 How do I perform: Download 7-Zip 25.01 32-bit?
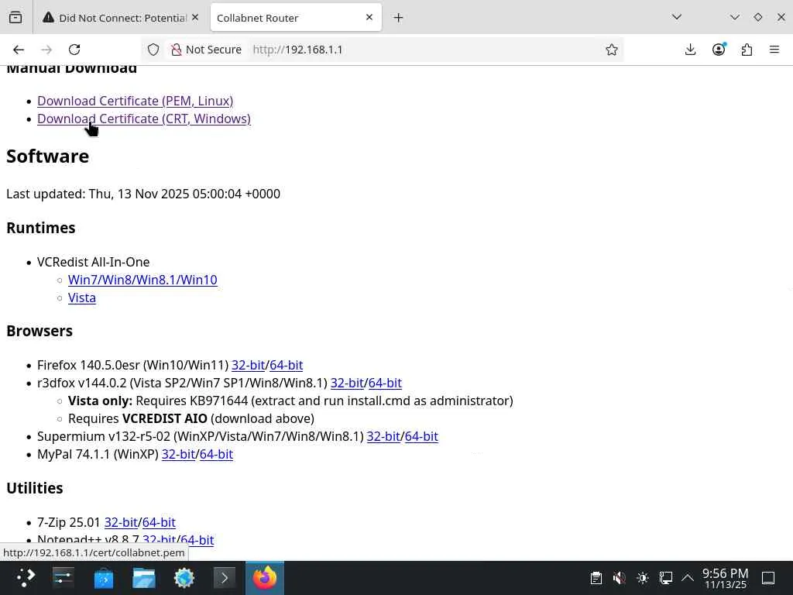(121, 522)
